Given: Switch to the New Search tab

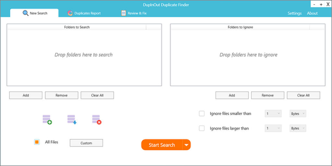Looking at the screenshot, I should [x=34, y=13].
